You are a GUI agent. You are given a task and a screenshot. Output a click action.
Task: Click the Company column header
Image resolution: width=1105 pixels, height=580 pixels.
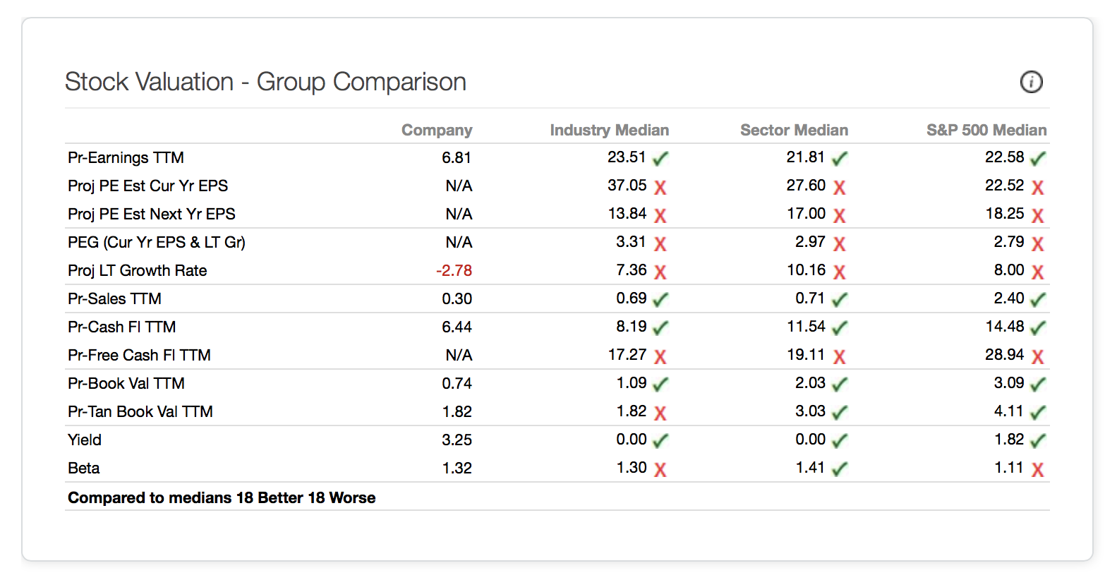click(436, 130)
